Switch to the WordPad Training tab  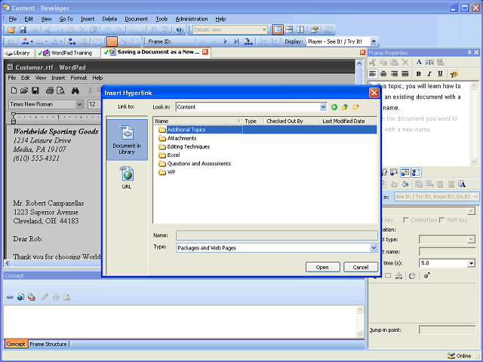[x=68, y=53]
